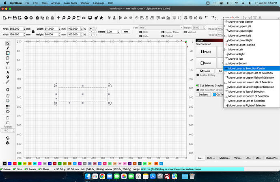Activate the Pan cross-arrows tool

pos(58,18)
